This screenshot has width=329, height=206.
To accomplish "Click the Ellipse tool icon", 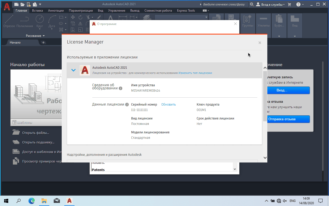I will pyautogui.click(x=61, y=23).
